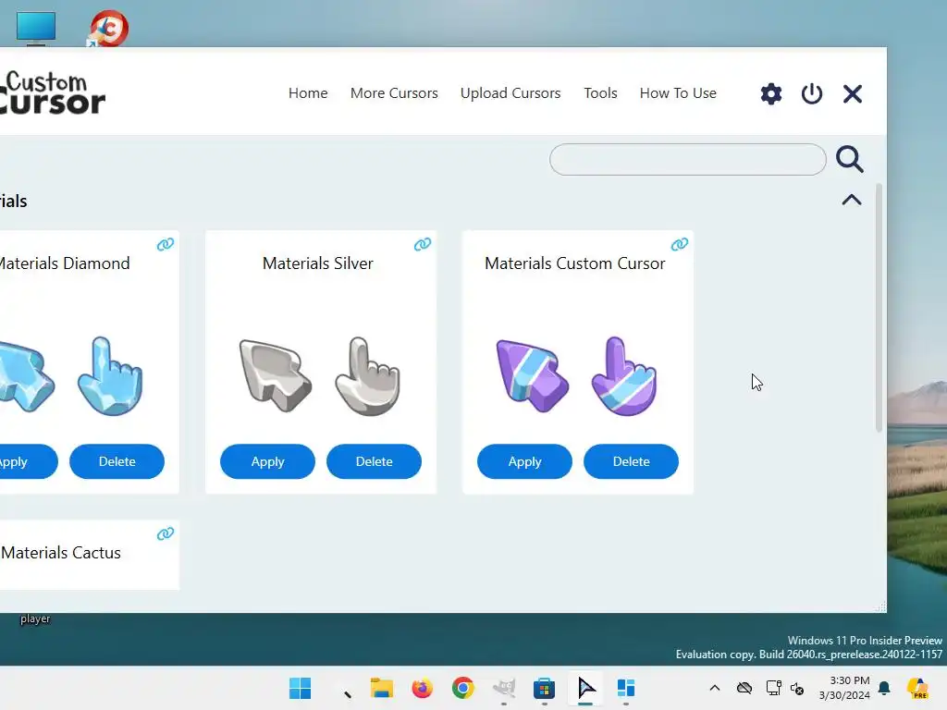Click the This PC desktop icon

(36, 28)
